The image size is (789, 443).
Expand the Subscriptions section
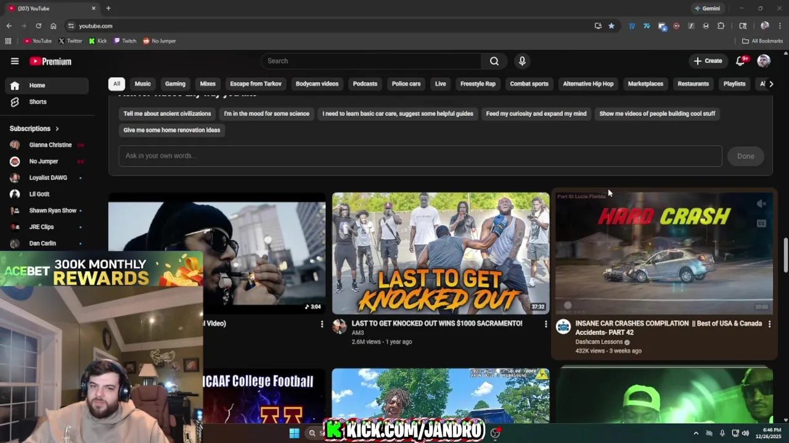(34, 129)
